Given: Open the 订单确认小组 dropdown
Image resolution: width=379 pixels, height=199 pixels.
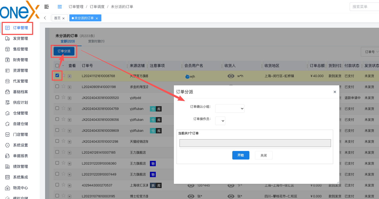Looking at the screenshot, I should pyautogui.click(x=230, y=109).
